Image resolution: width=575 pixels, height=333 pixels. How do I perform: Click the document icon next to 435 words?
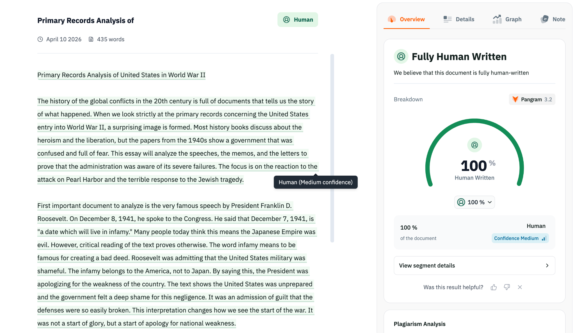91,39
